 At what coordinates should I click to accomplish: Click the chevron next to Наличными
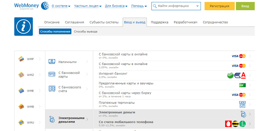click(x=87, y=62)
